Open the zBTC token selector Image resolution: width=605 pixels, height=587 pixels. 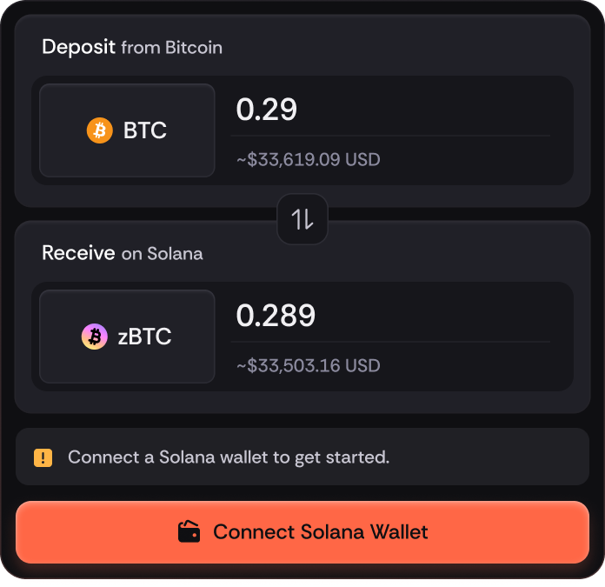[x=127, y=337]
